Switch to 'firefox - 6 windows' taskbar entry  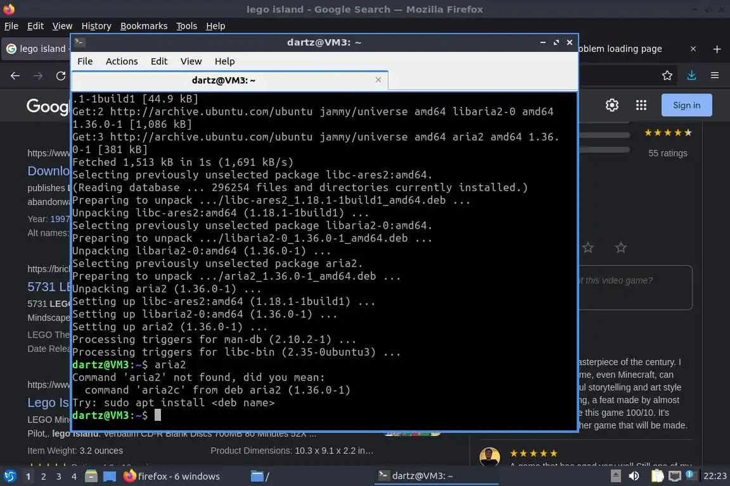point(171,477)
